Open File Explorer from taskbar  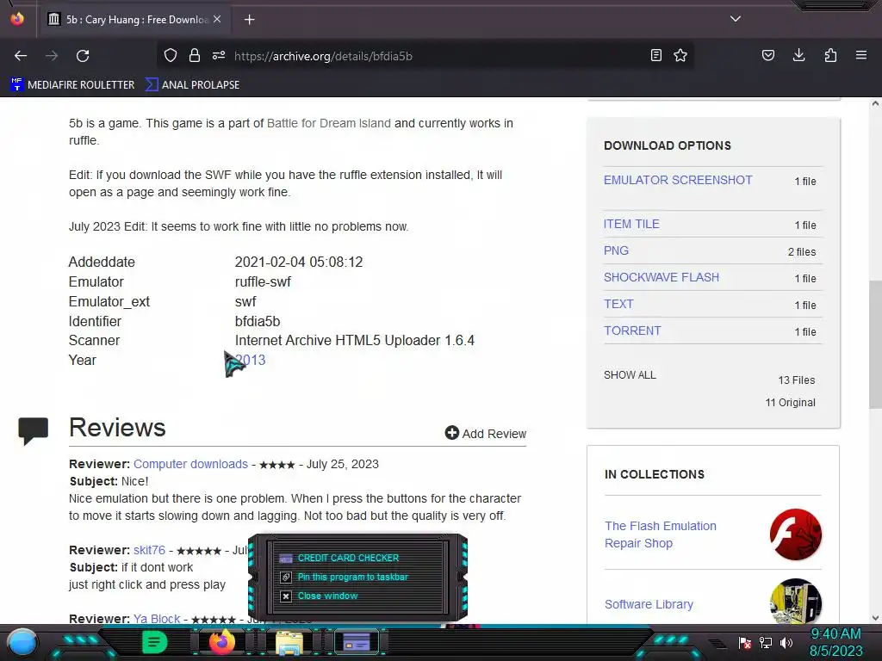click(x=289, y=642)
